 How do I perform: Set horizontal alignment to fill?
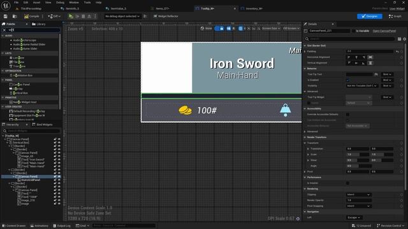click(370, 57)
